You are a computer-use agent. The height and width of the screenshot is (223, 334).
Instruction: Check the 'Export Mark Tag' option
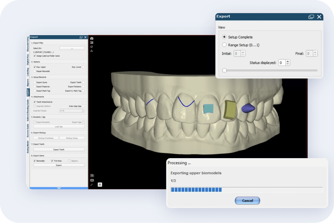point(34,91)
